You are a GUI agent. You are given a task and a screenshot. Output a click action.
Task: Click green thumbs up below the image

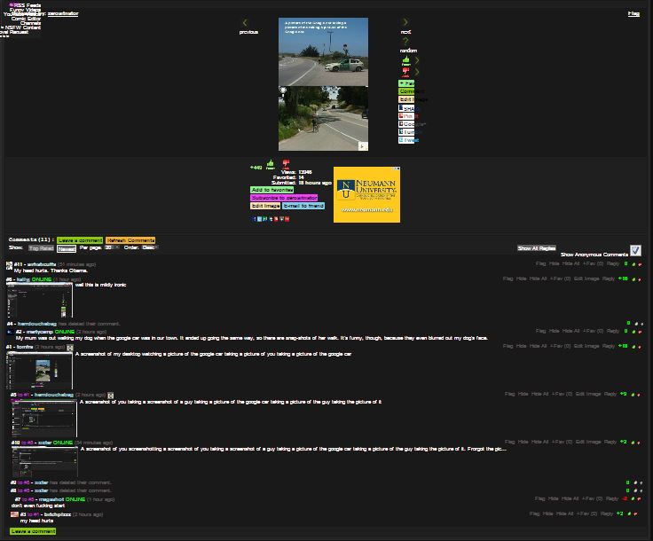click(270, 164)
